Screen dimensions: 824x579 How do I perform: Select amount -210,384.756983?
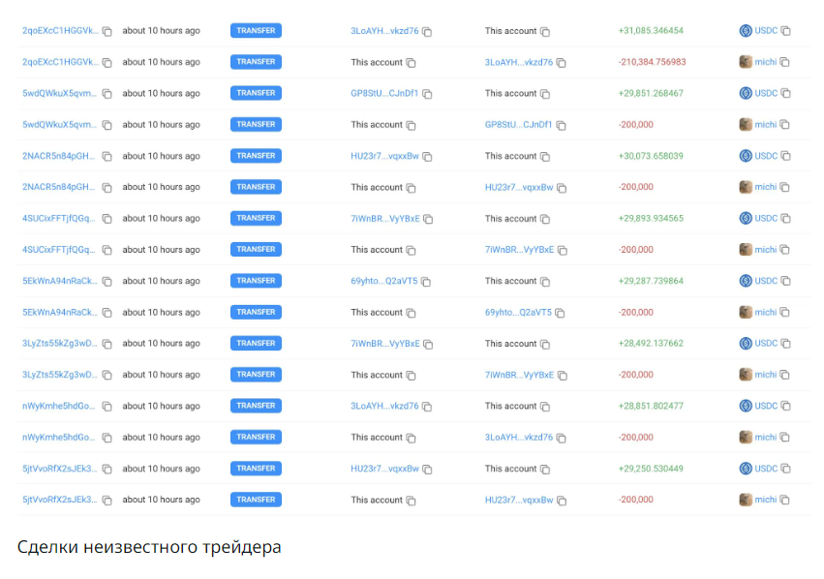point(652,62)
